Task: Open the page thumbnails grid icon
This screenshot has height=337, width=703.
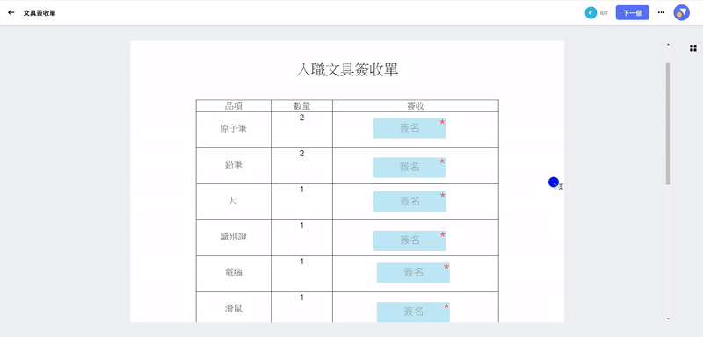Action: coord(692,48)
